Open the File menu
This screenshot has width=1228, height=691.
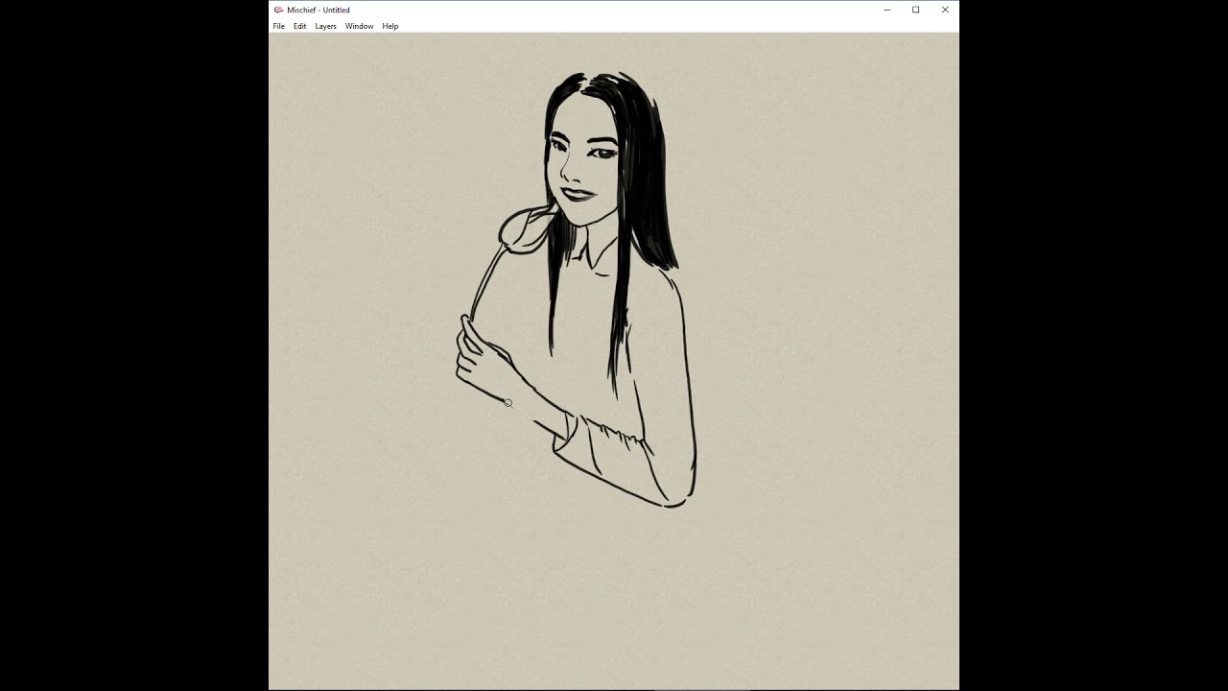coord(278,26)
